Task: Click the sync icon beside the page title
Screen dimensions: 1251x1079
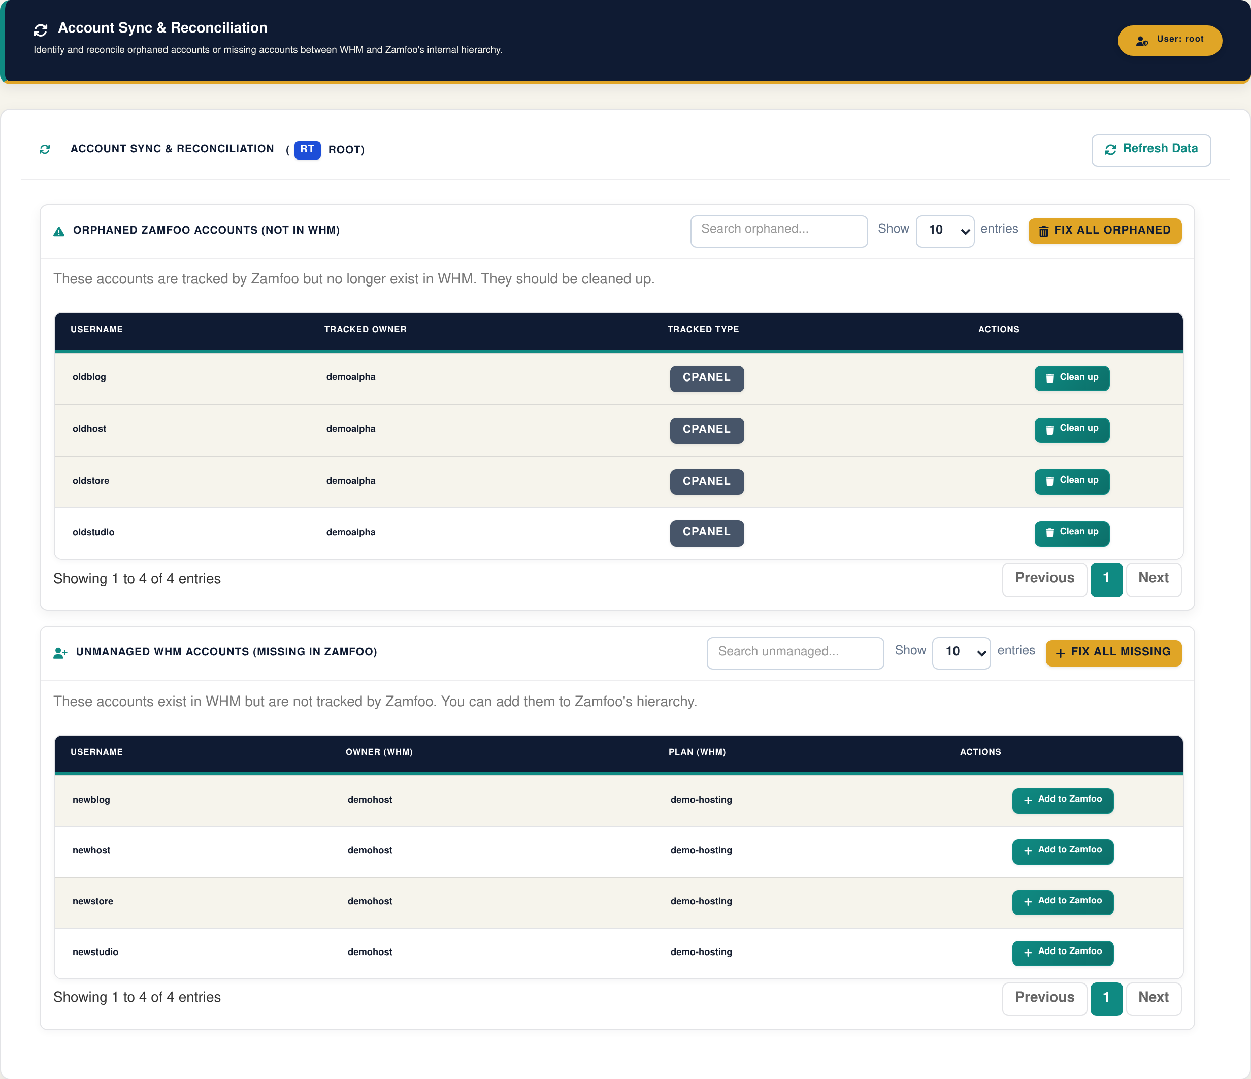Action: pyautogui.click(x=41, y=29)
